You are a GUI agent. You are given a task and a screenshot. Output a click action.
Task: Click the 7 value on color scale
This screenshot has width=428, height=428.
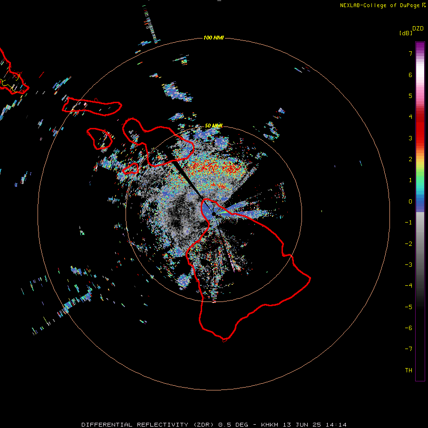[410, 53]
